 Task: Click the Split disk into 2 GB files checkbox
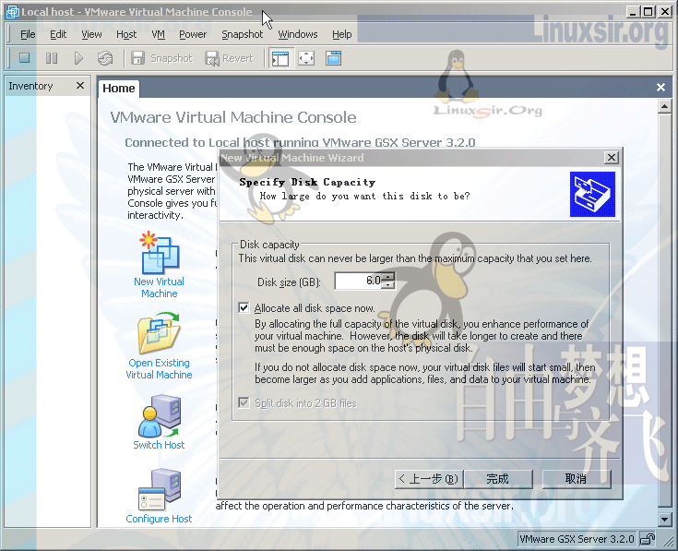coord(244,403)
